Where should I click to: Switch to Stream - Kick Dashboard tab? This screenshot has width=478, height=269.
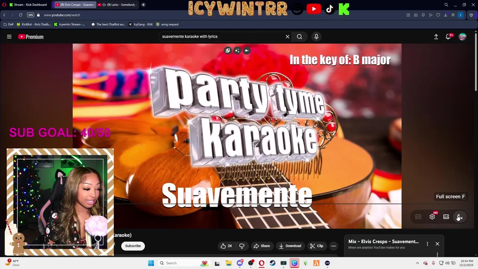28,5
